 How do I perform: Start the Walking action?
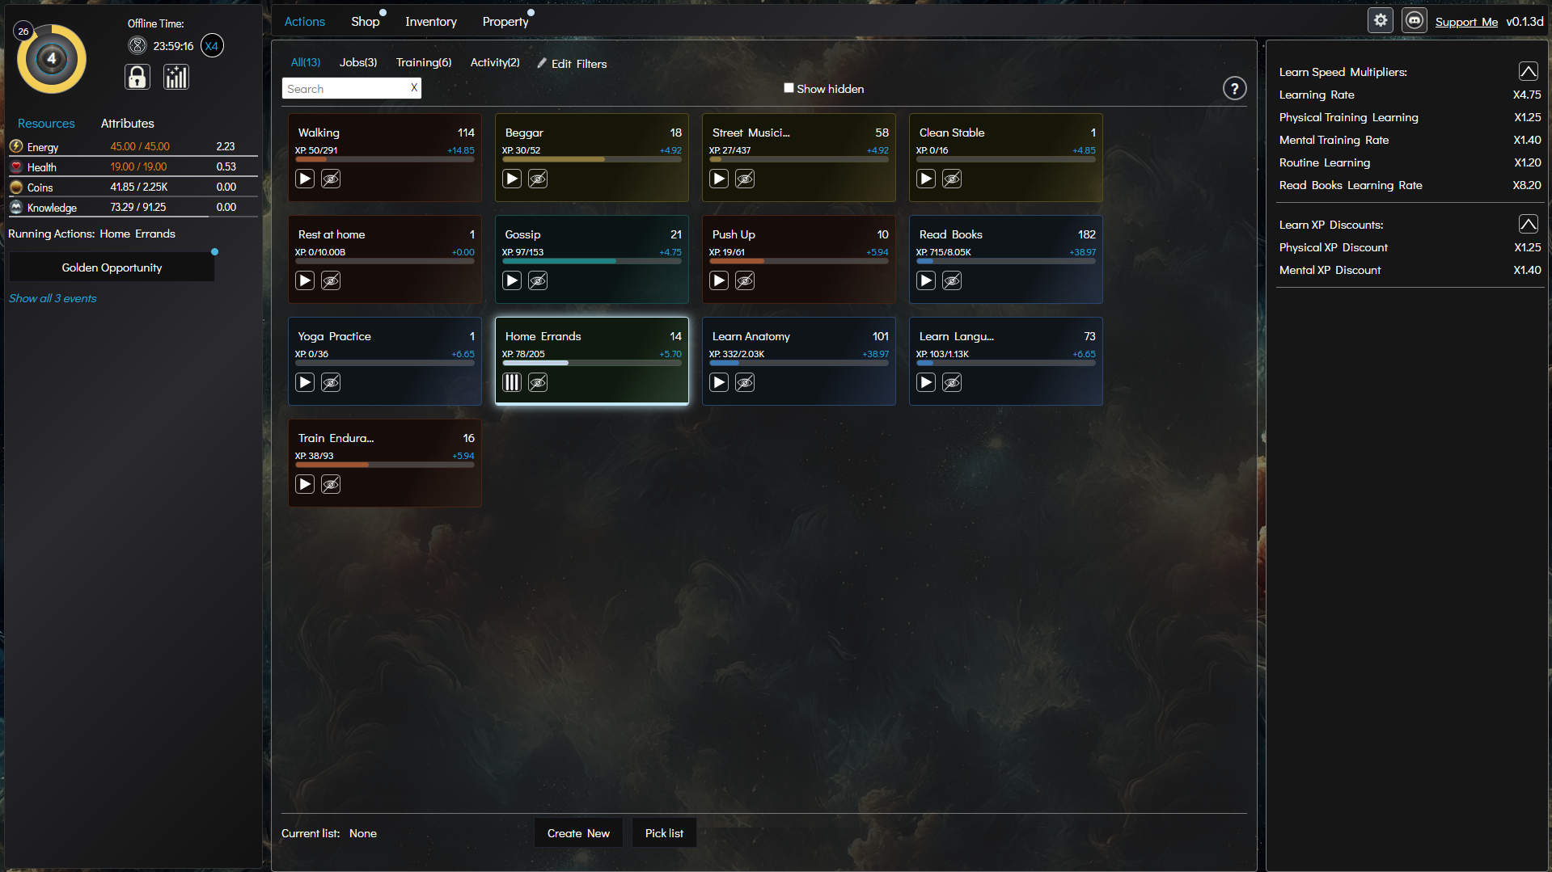pos(305,179)
